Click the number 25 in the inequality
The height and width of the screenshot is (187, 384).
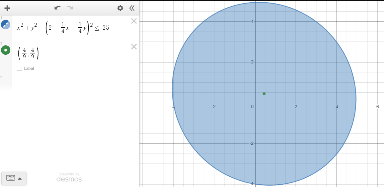[x=106, y=28]
